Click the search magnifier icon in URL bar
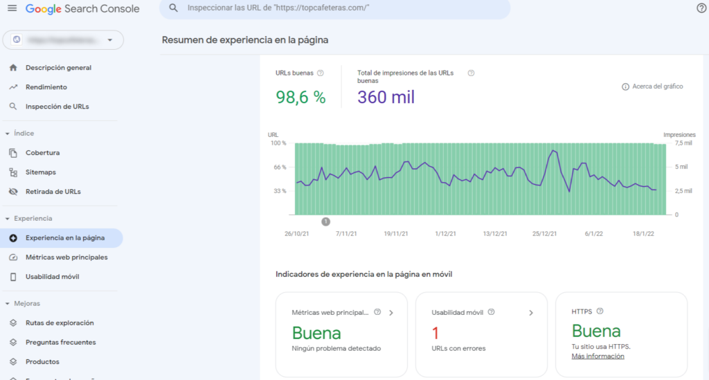 (x=173, y=8)
